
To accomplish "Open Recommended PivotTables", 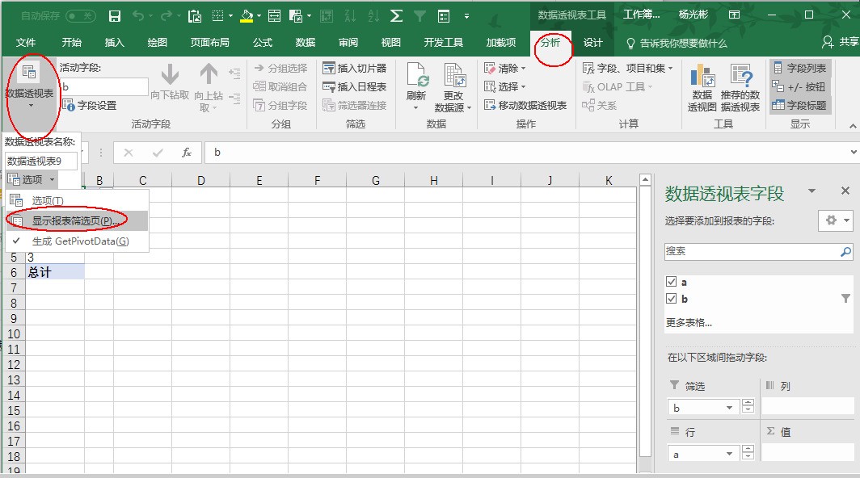I will [740, 88].
